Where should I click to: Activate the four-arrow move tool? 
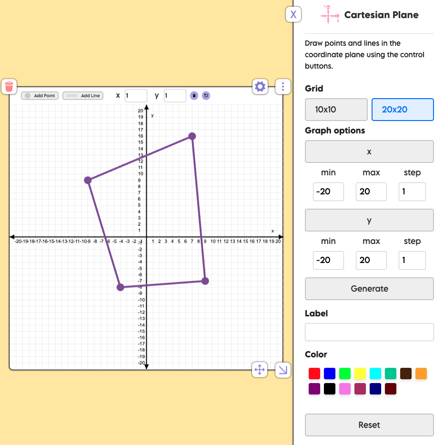click(x=260, y=370)
